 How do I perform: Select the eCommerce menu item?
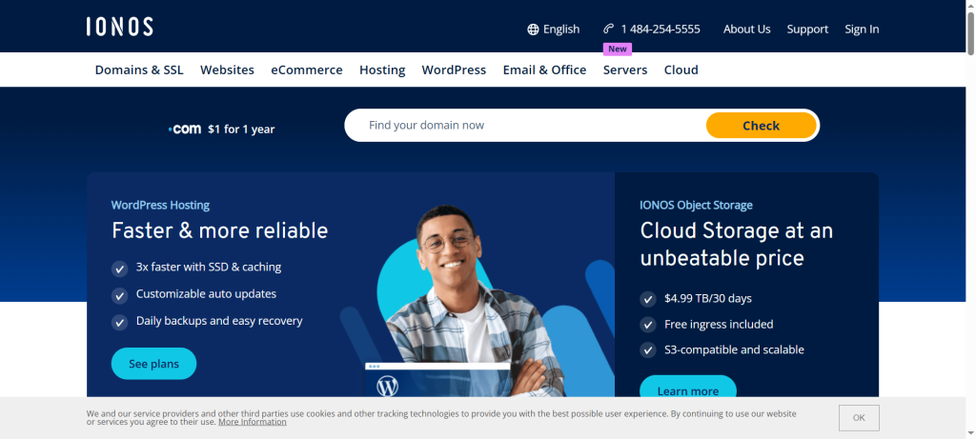pos(307,70)
